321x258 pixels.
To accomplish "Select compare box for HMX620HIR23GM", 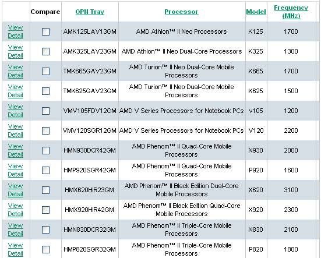I will pyautogui.click(x=45, y=190).
